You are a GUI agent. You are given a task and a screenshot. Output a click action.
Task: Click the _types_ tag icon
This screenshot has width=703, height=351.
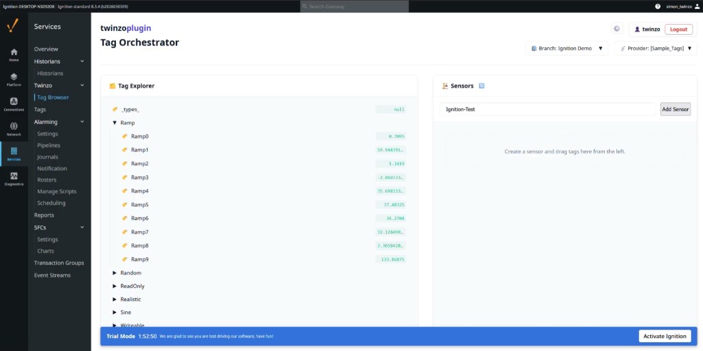point(115,109)
